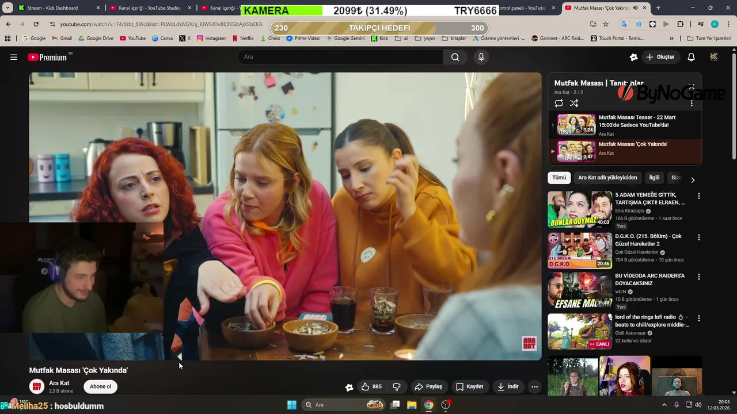
Task: Visit Enis Kirazoglu channel name
Action: click(629, 211)
